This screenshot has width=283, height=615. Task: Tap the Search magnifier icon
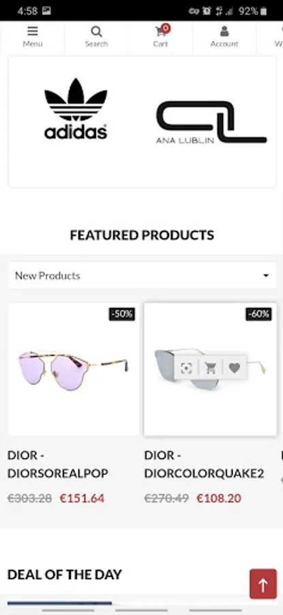pos(96,31)
